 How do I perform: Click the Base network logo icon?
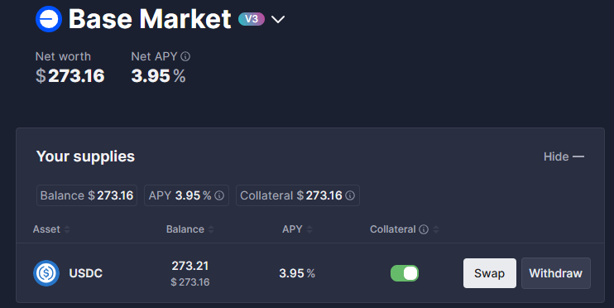point(49,19)
